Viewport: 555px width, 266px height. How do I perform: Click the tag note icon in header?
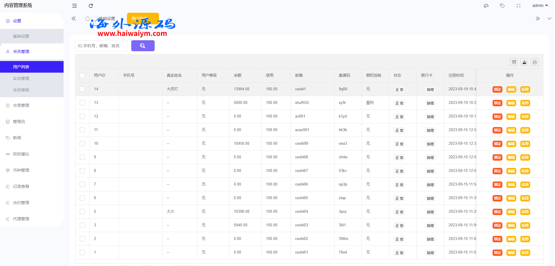click(502, 6)
